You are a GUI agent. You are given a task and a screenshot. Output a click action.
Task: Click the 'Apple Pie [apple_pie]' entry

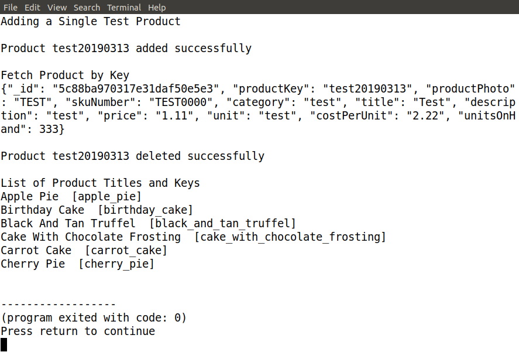pyautogui.click(x=71, y=197)
